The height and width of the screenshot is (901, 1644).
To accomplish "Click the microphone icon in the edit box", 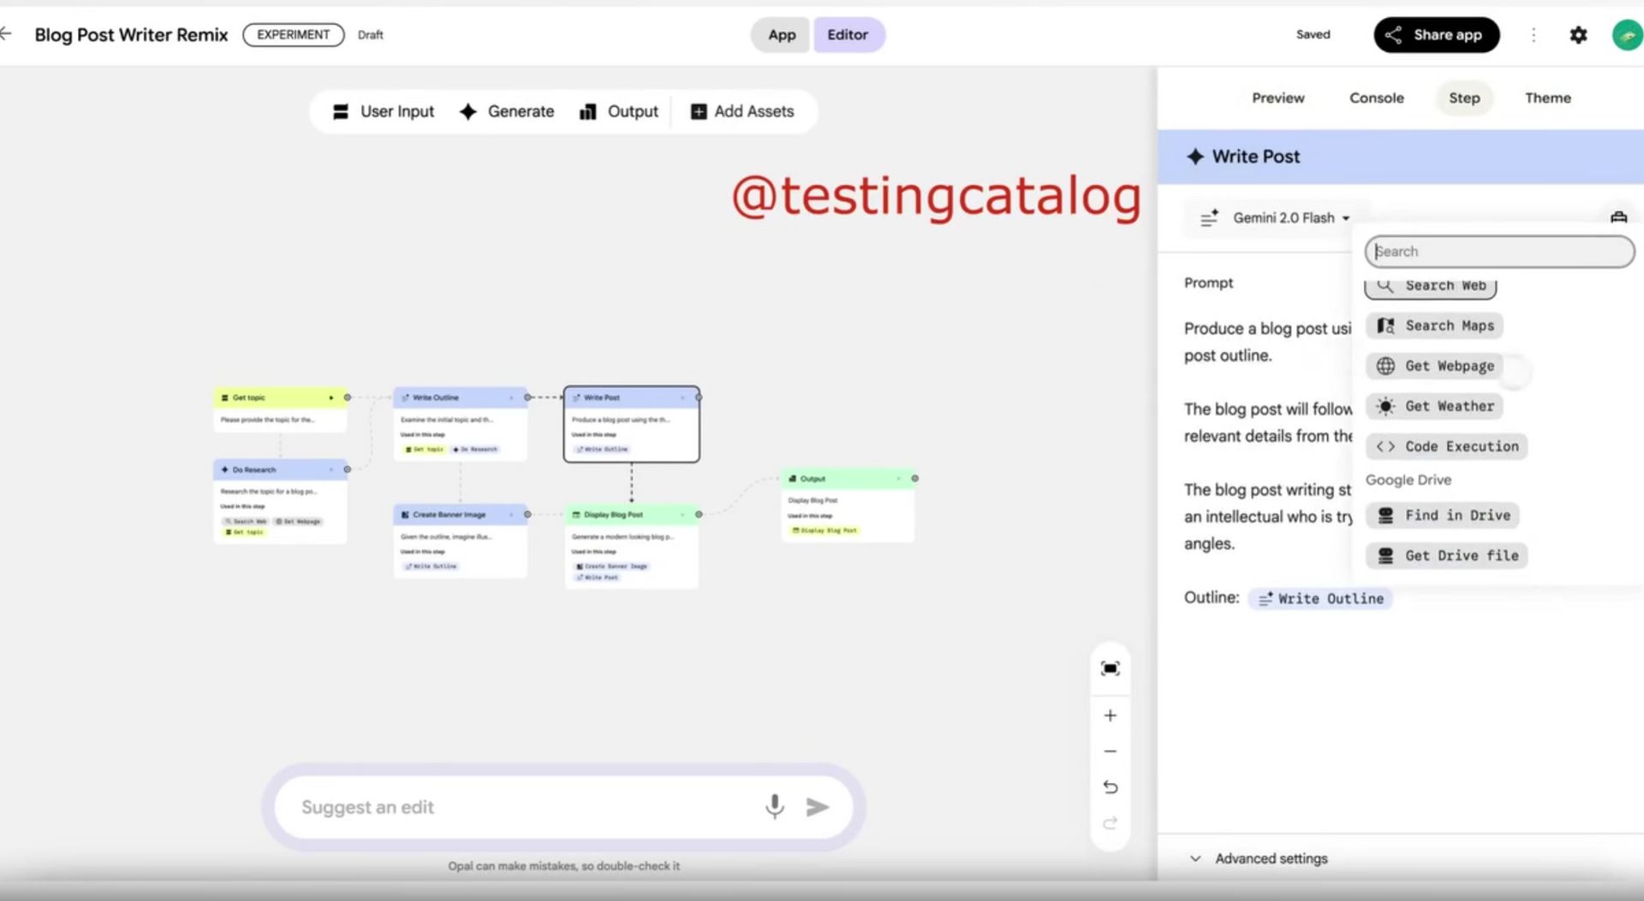I will [774, 807].
